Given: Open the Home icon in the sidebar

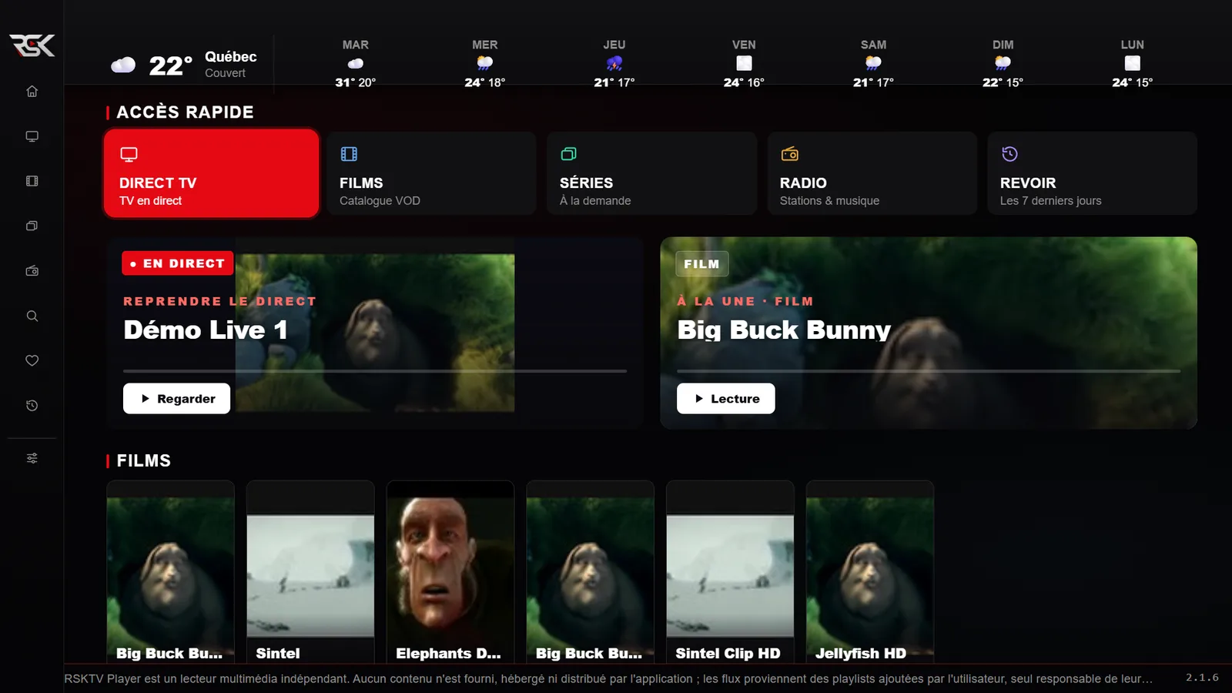Looking at the screenshot, I should pos(32,92).
